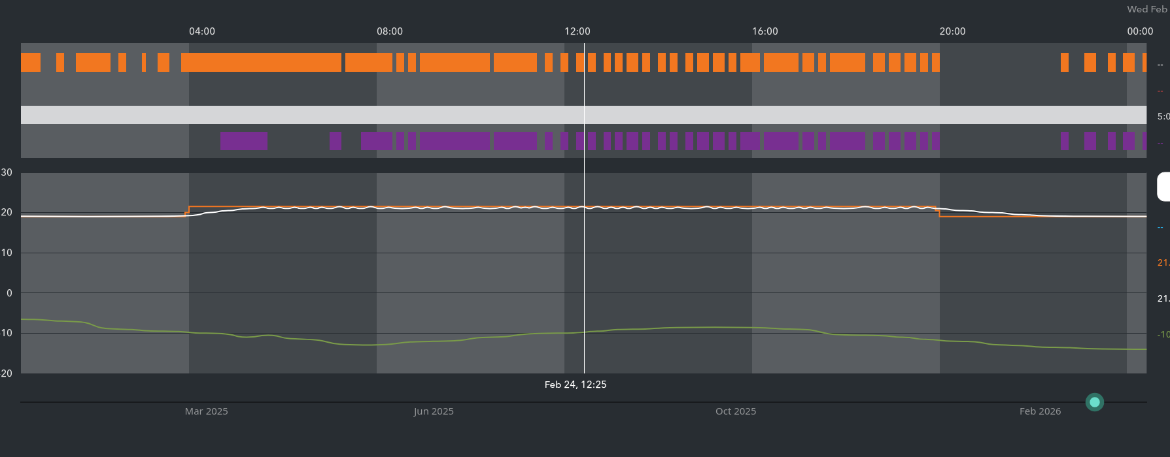The width and height of the screenshot is (1170, 457).
Task: Click the wide purple bar just after 04:00
Action: pyautogui.click(x=244, y=141)
